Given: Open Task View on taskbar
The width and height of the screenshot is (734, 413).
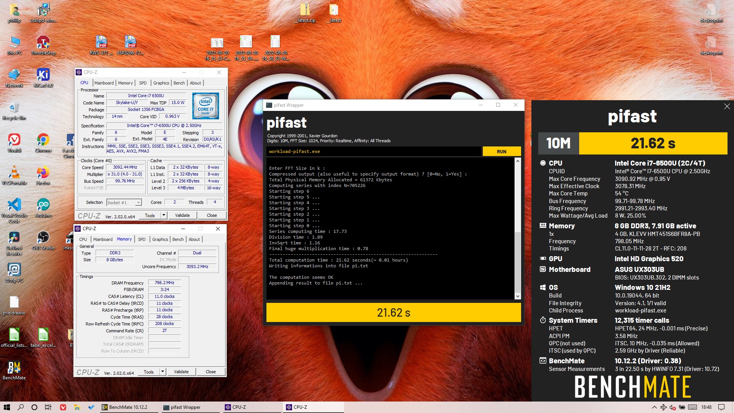Looking at the screenshot, I should pos(48,407).
